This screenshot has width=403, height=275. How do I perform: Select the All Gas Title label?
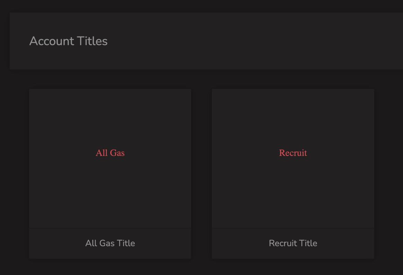110,243
